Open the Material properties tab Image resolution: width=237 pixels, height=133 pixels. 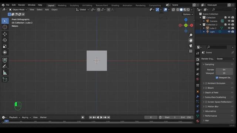pos(198,121)
